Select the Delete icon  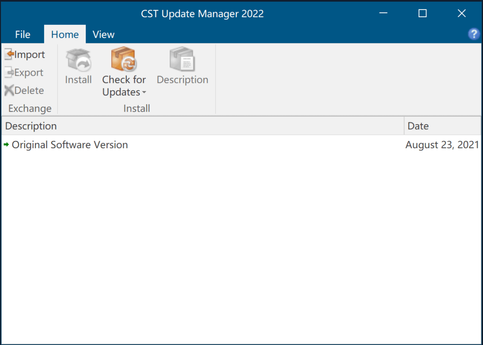coord(9,90)
